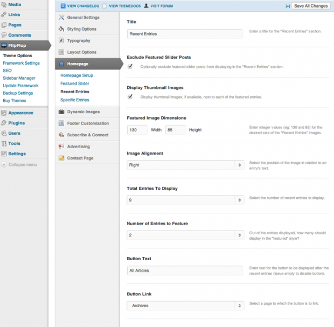
Task: Click the Typography letter icon
Action: (x=61, y=40)
